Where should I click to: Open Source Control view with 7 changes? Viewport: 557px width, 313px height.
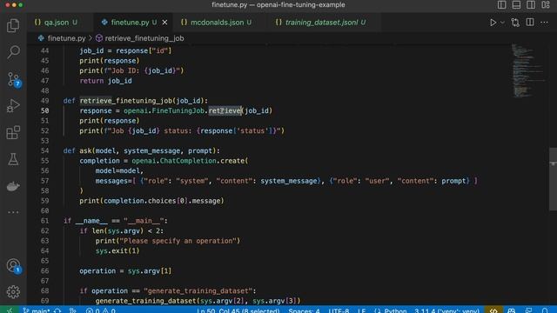click(13, 79)
